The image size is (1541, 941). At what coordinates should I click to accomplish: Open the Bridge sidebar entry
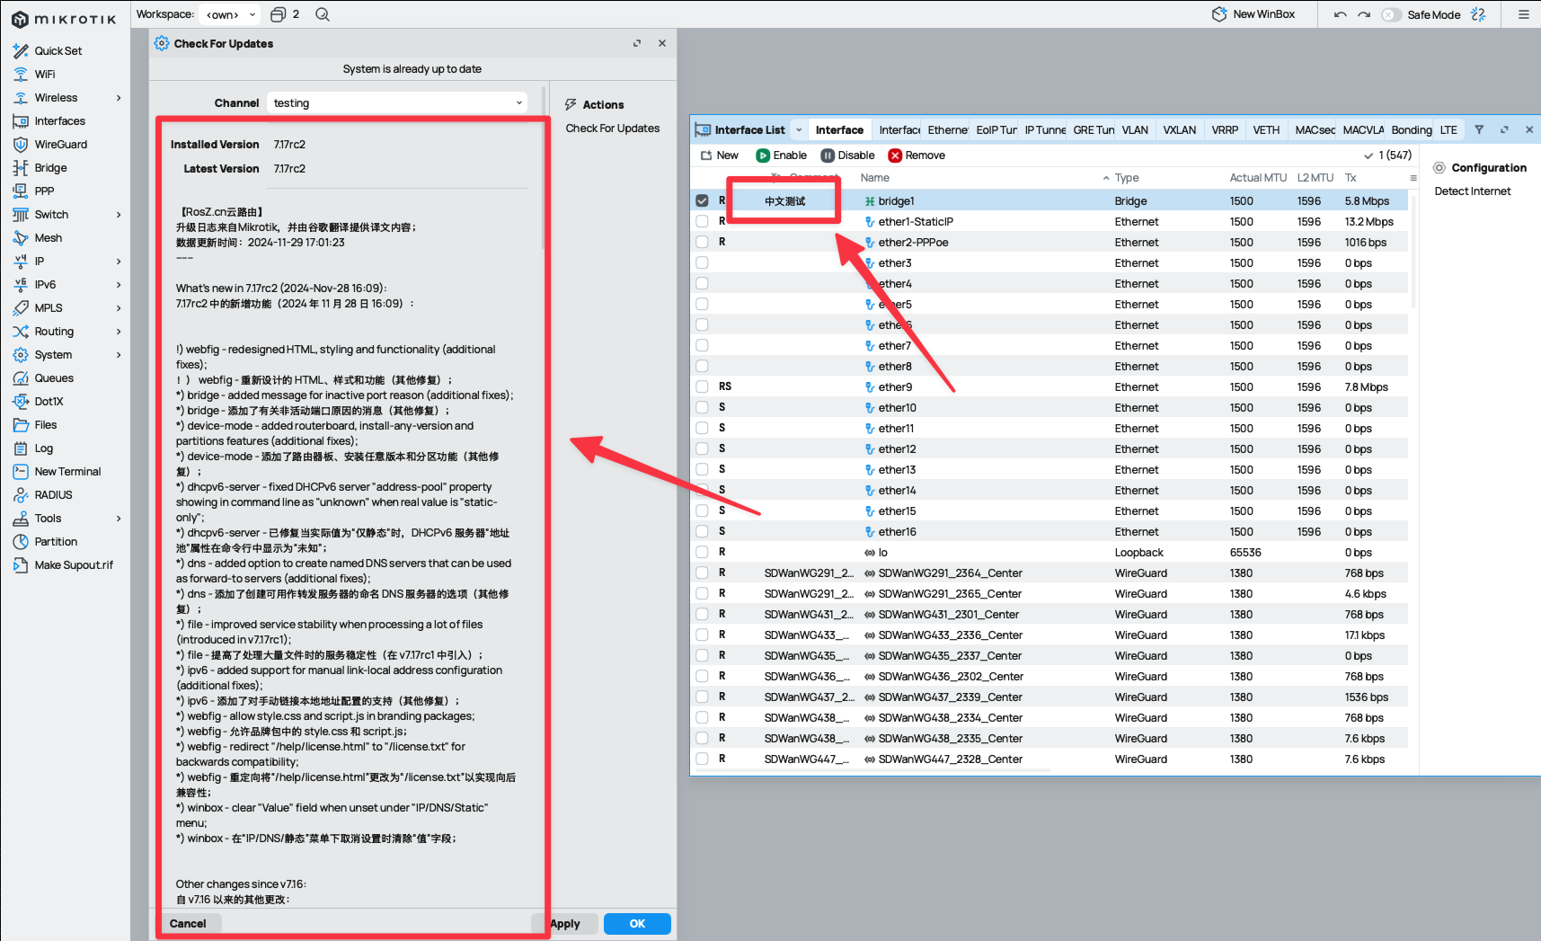(50, 168)
